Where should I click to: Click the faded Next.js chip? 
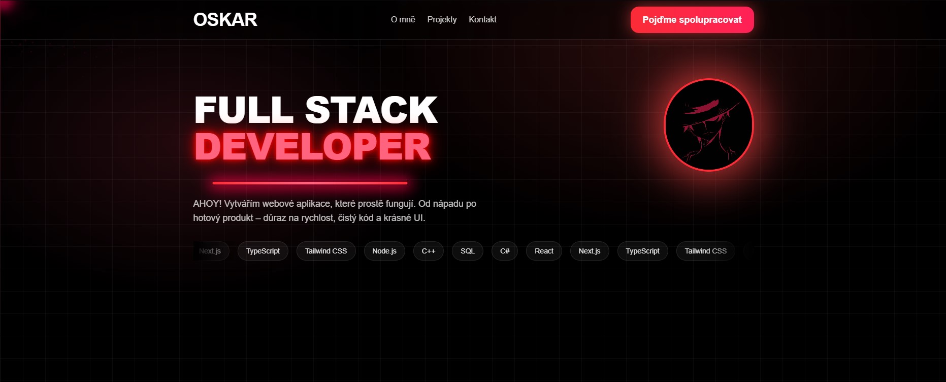click(210, 251)
